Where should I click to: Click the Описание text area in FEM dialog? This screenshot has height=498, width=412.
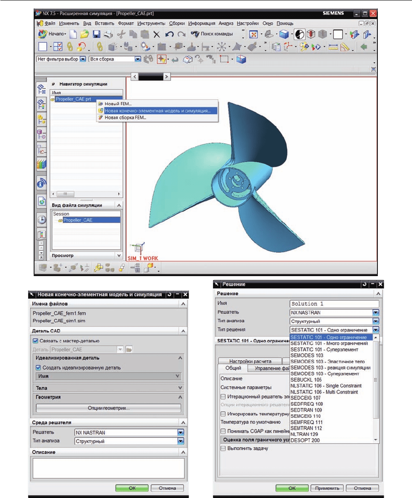click(108, 468)
